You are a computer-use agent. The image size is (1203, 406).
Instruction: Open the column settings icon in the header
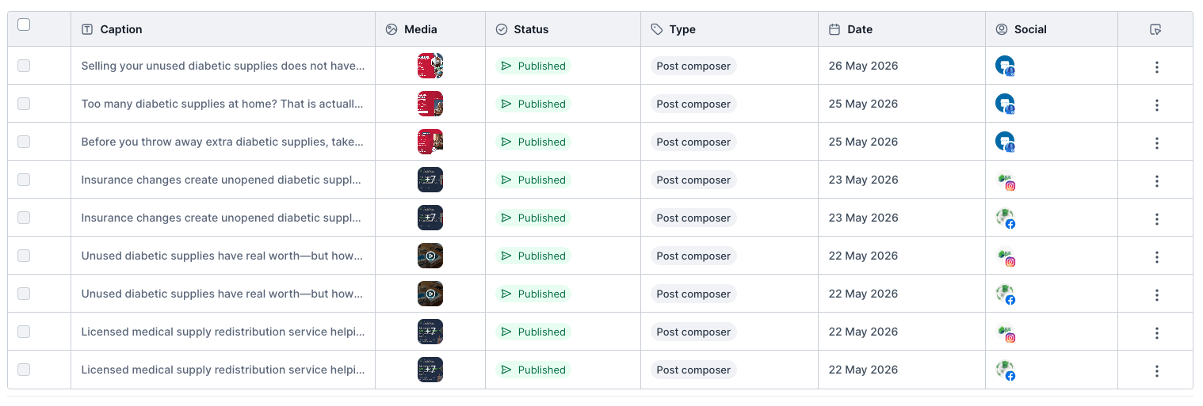[1155, 29]
